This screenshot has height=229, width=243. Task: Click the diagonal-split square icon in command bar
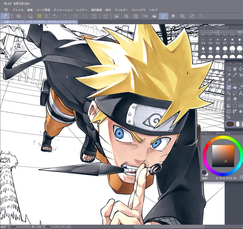pos(192,16)
